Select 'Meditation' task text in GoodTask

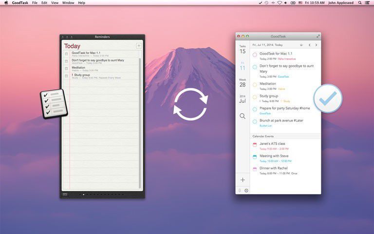(268, 83)
